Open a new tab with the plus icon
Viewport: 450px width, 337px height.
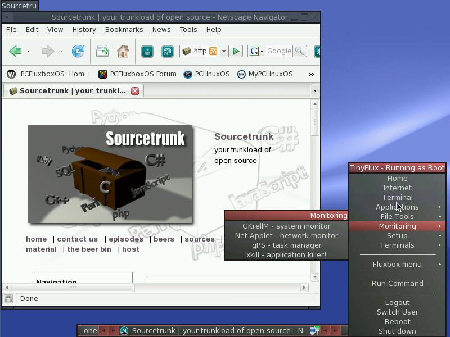102,52
